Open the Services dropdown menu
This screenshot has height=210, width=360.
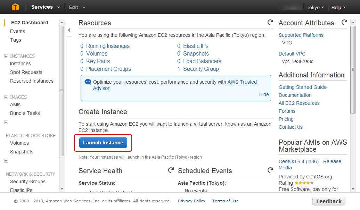tap(46, 7)
